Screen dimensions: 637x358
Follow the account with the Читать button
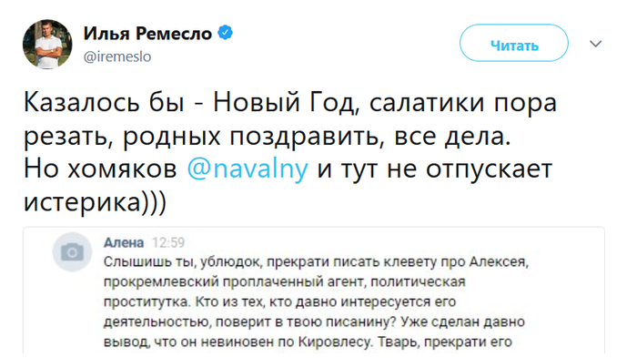coord(514,43)
